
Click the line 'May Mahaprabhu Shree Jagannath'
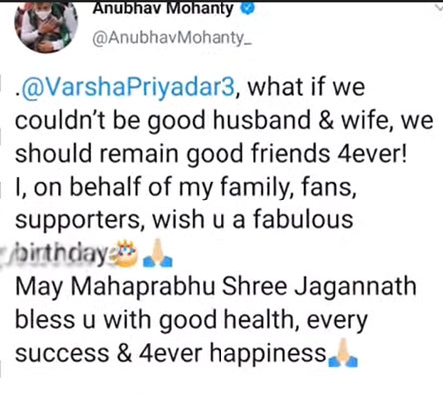pos(216,286)
